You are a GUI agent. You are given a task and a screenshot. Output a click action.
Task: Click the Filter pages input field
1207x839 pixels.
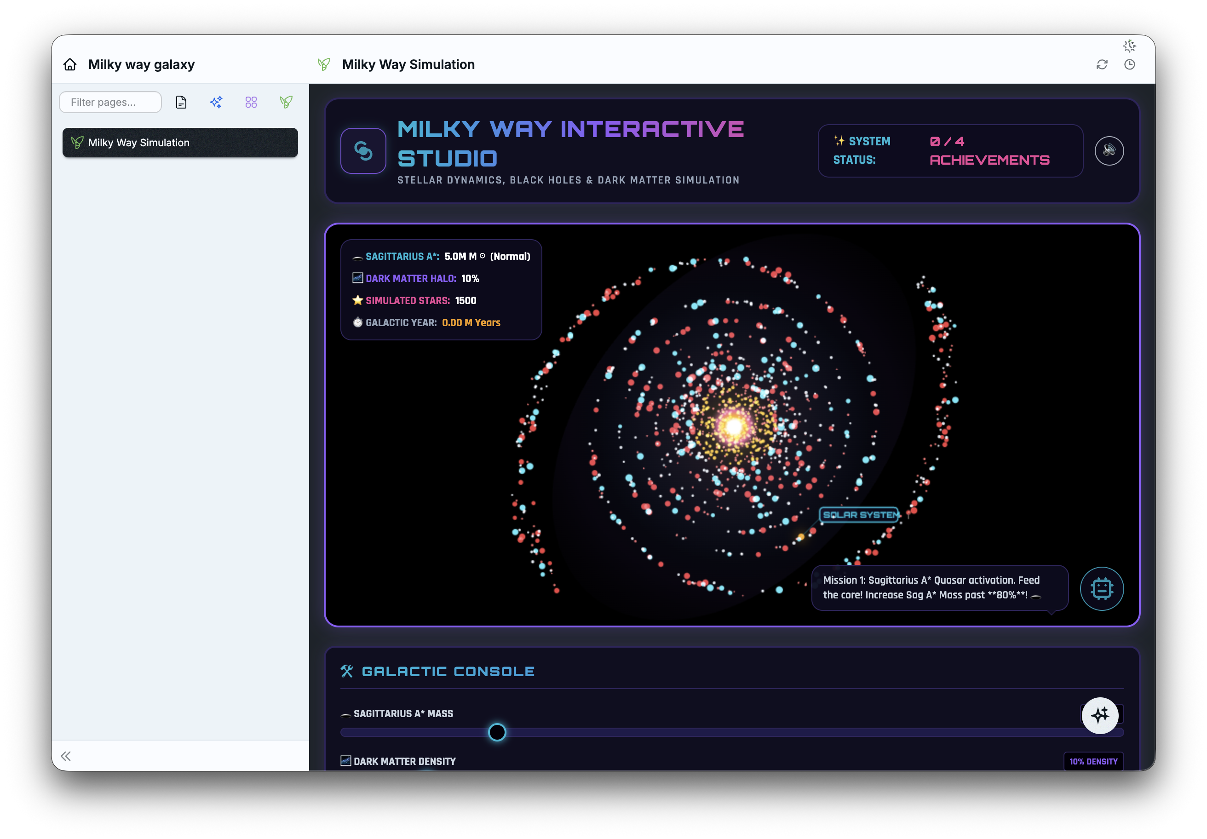point(110,102)
